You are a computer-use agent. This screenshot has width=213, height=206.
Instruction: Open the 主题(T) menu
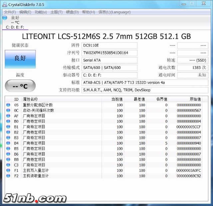pyautogui.click(x=56, y=12)
